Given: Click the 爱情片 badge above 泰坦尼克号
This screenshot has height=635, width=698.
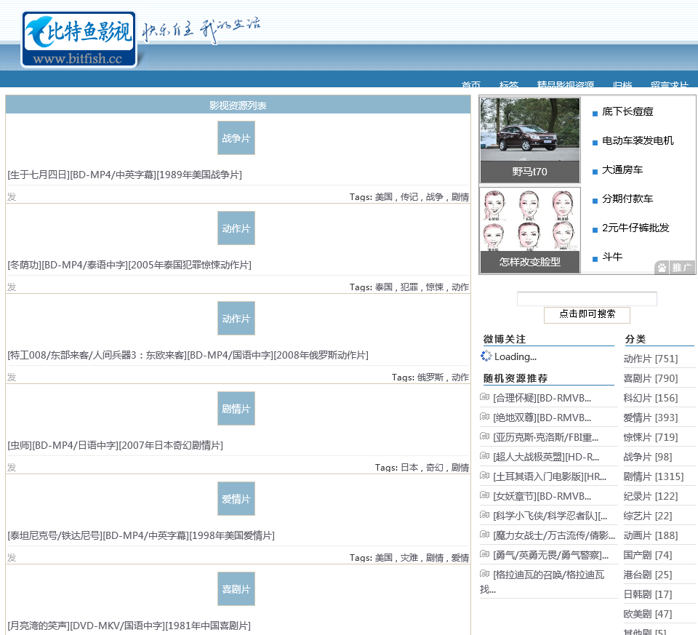Looking at the screenshot, I should click(x=236, y=499).
